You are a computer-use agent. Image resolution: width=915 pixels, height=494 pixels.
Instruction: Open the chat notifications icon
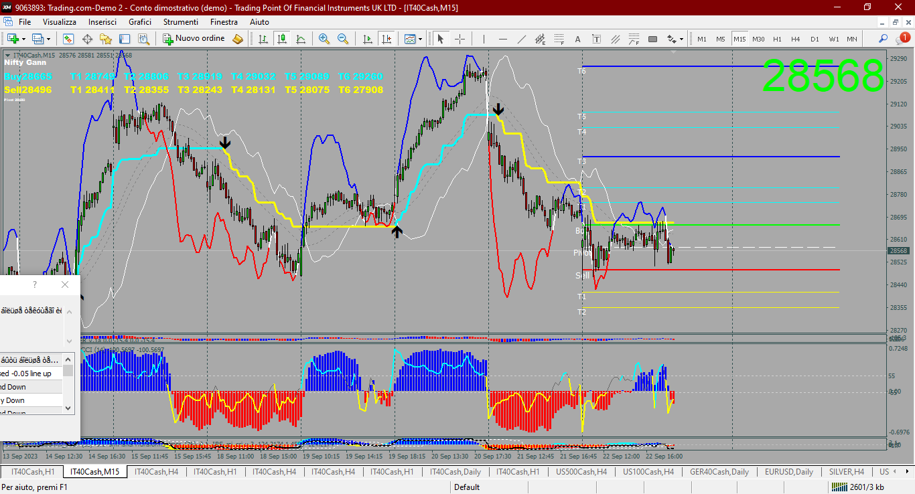click(902, 39)
